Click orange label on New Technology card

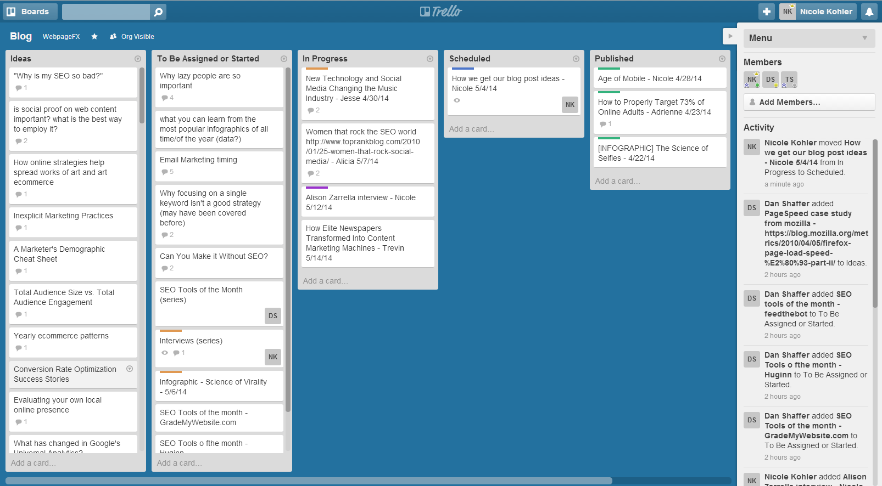coord(317,69)
